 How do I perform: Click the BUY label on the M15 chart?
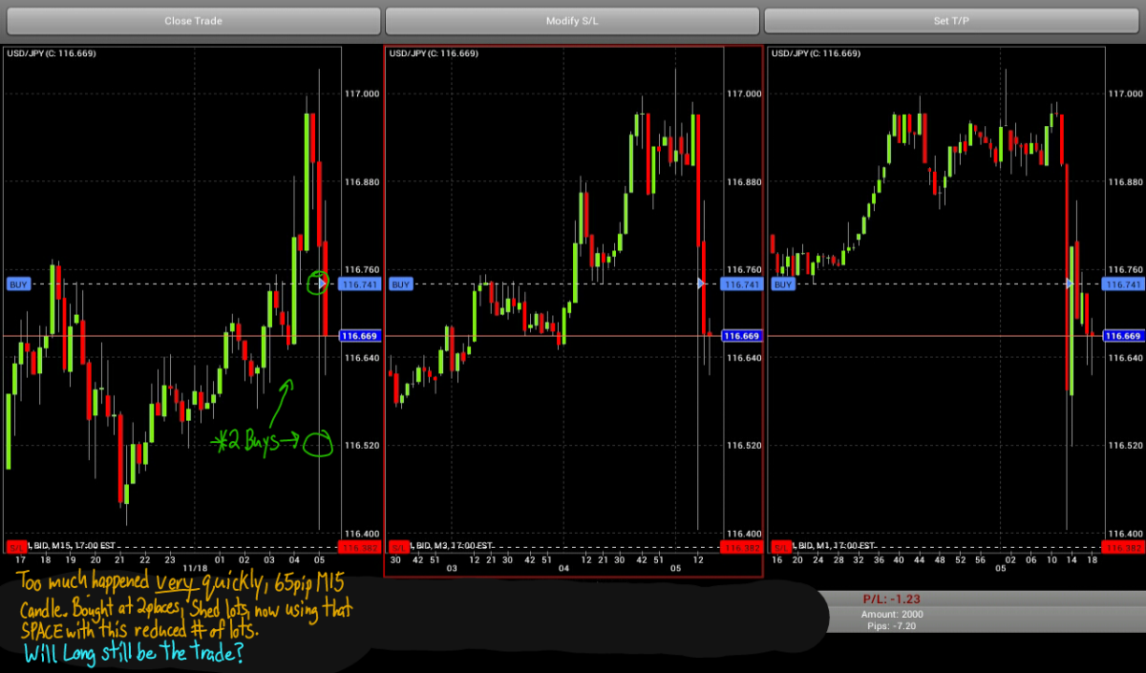coord(18,284)
